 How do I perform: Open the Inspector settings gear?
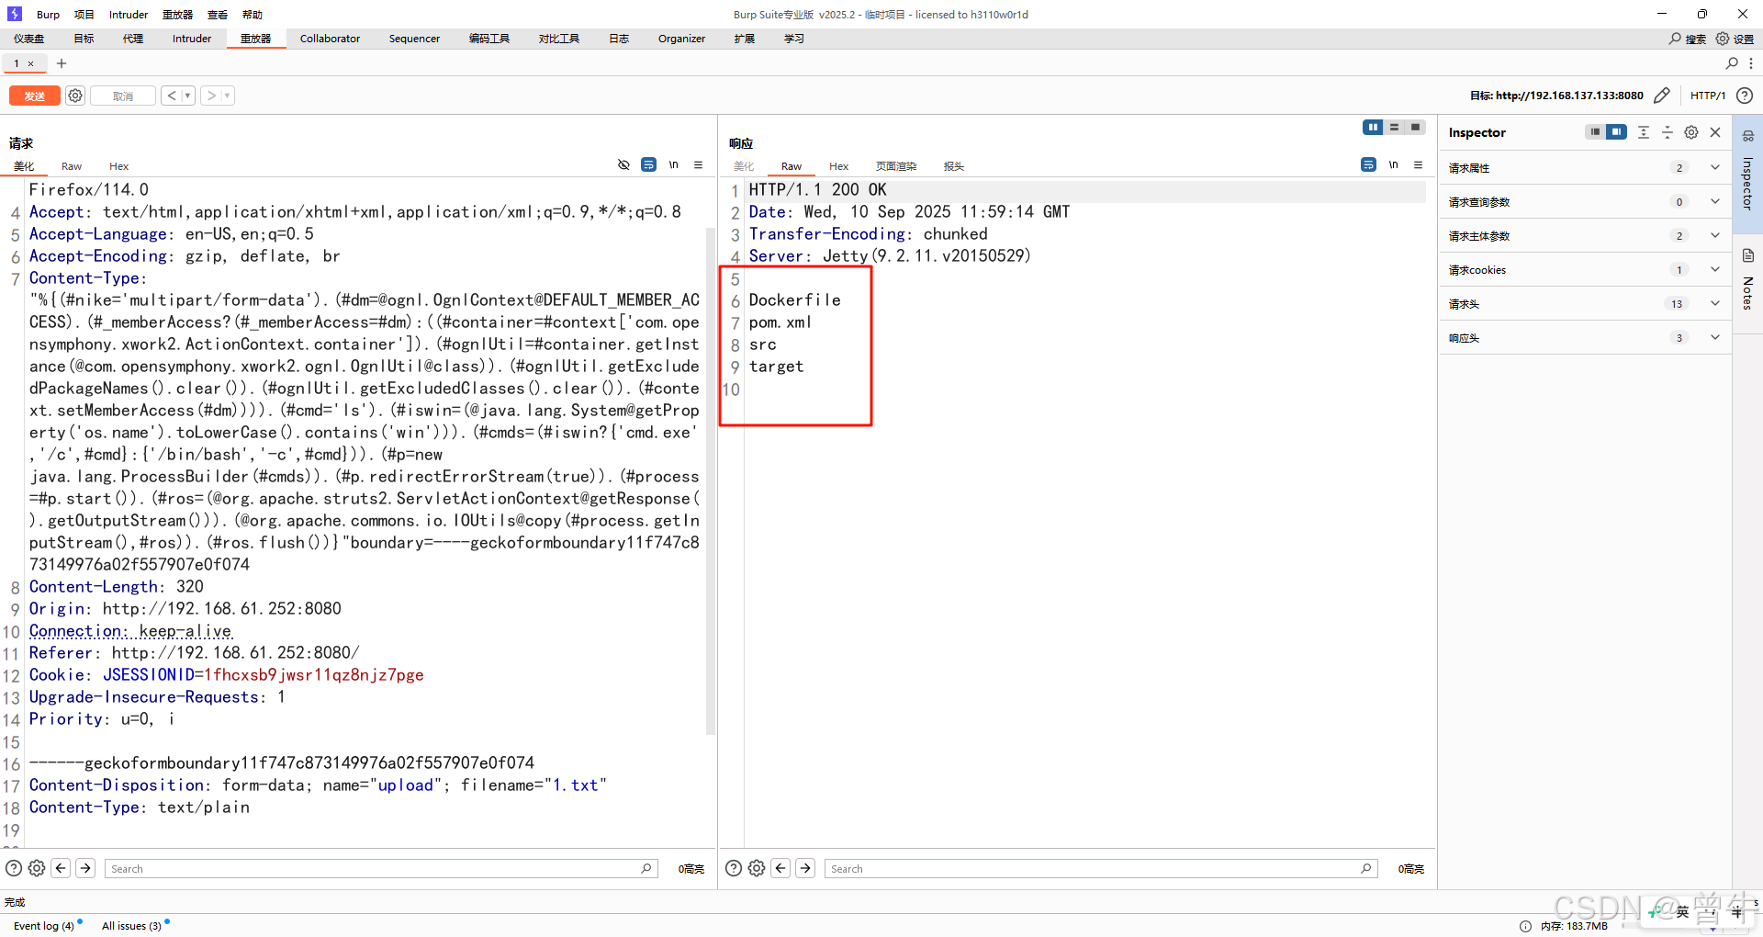point(1691,132)
